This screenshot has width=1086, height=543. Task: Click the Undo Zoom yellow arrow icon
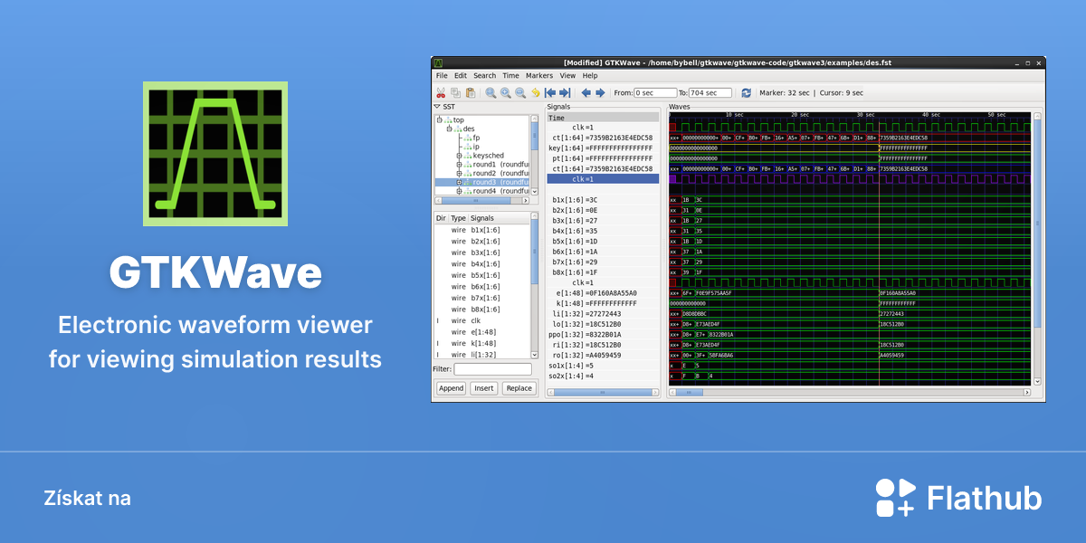(535, 92)
